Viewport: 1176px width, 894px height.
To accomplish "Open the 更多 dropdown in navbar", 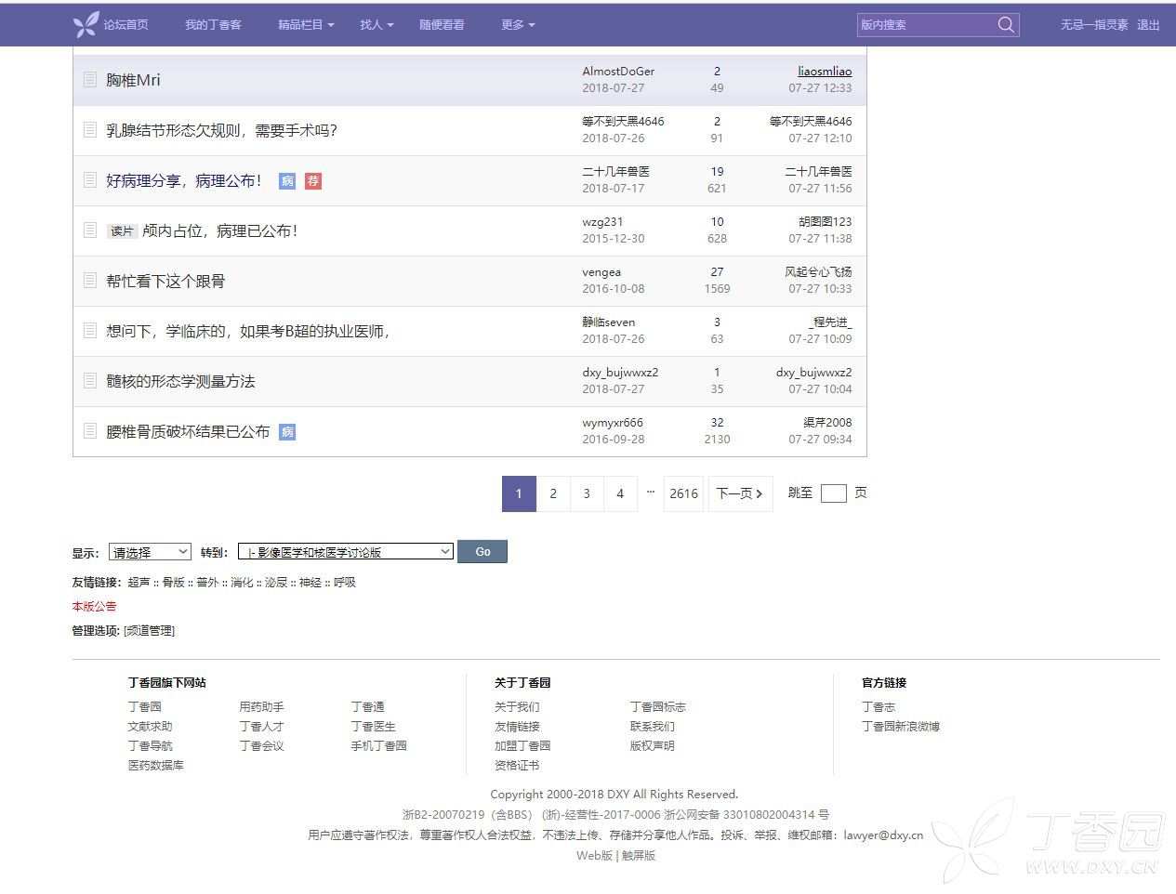I will (518, 25).
